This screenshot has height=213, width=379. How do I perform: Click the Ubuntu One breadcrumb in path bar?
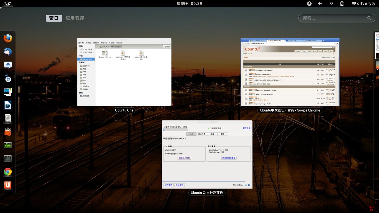[116, 47]
